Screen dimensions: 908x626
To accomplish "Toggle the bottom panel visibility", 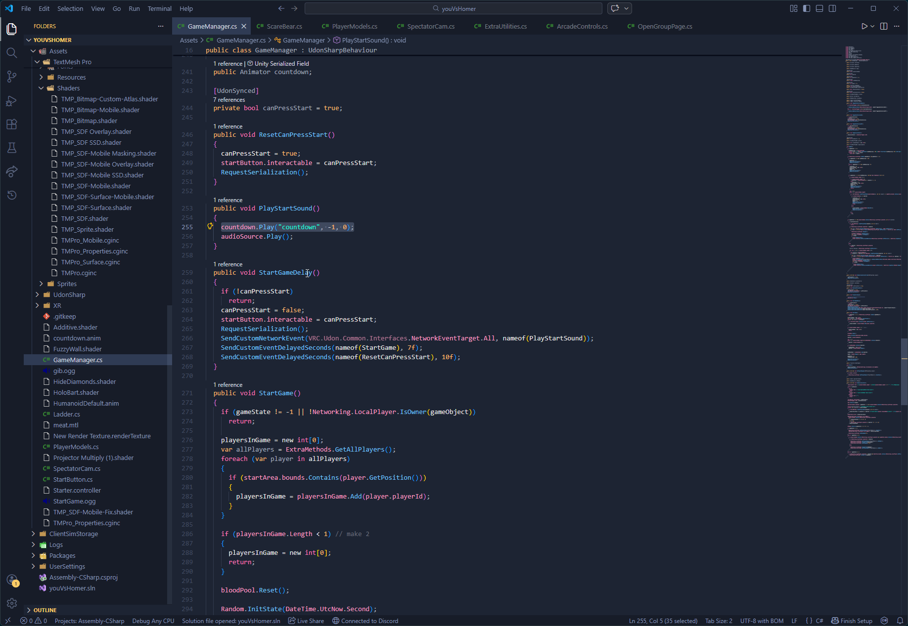I will [819, 8].
